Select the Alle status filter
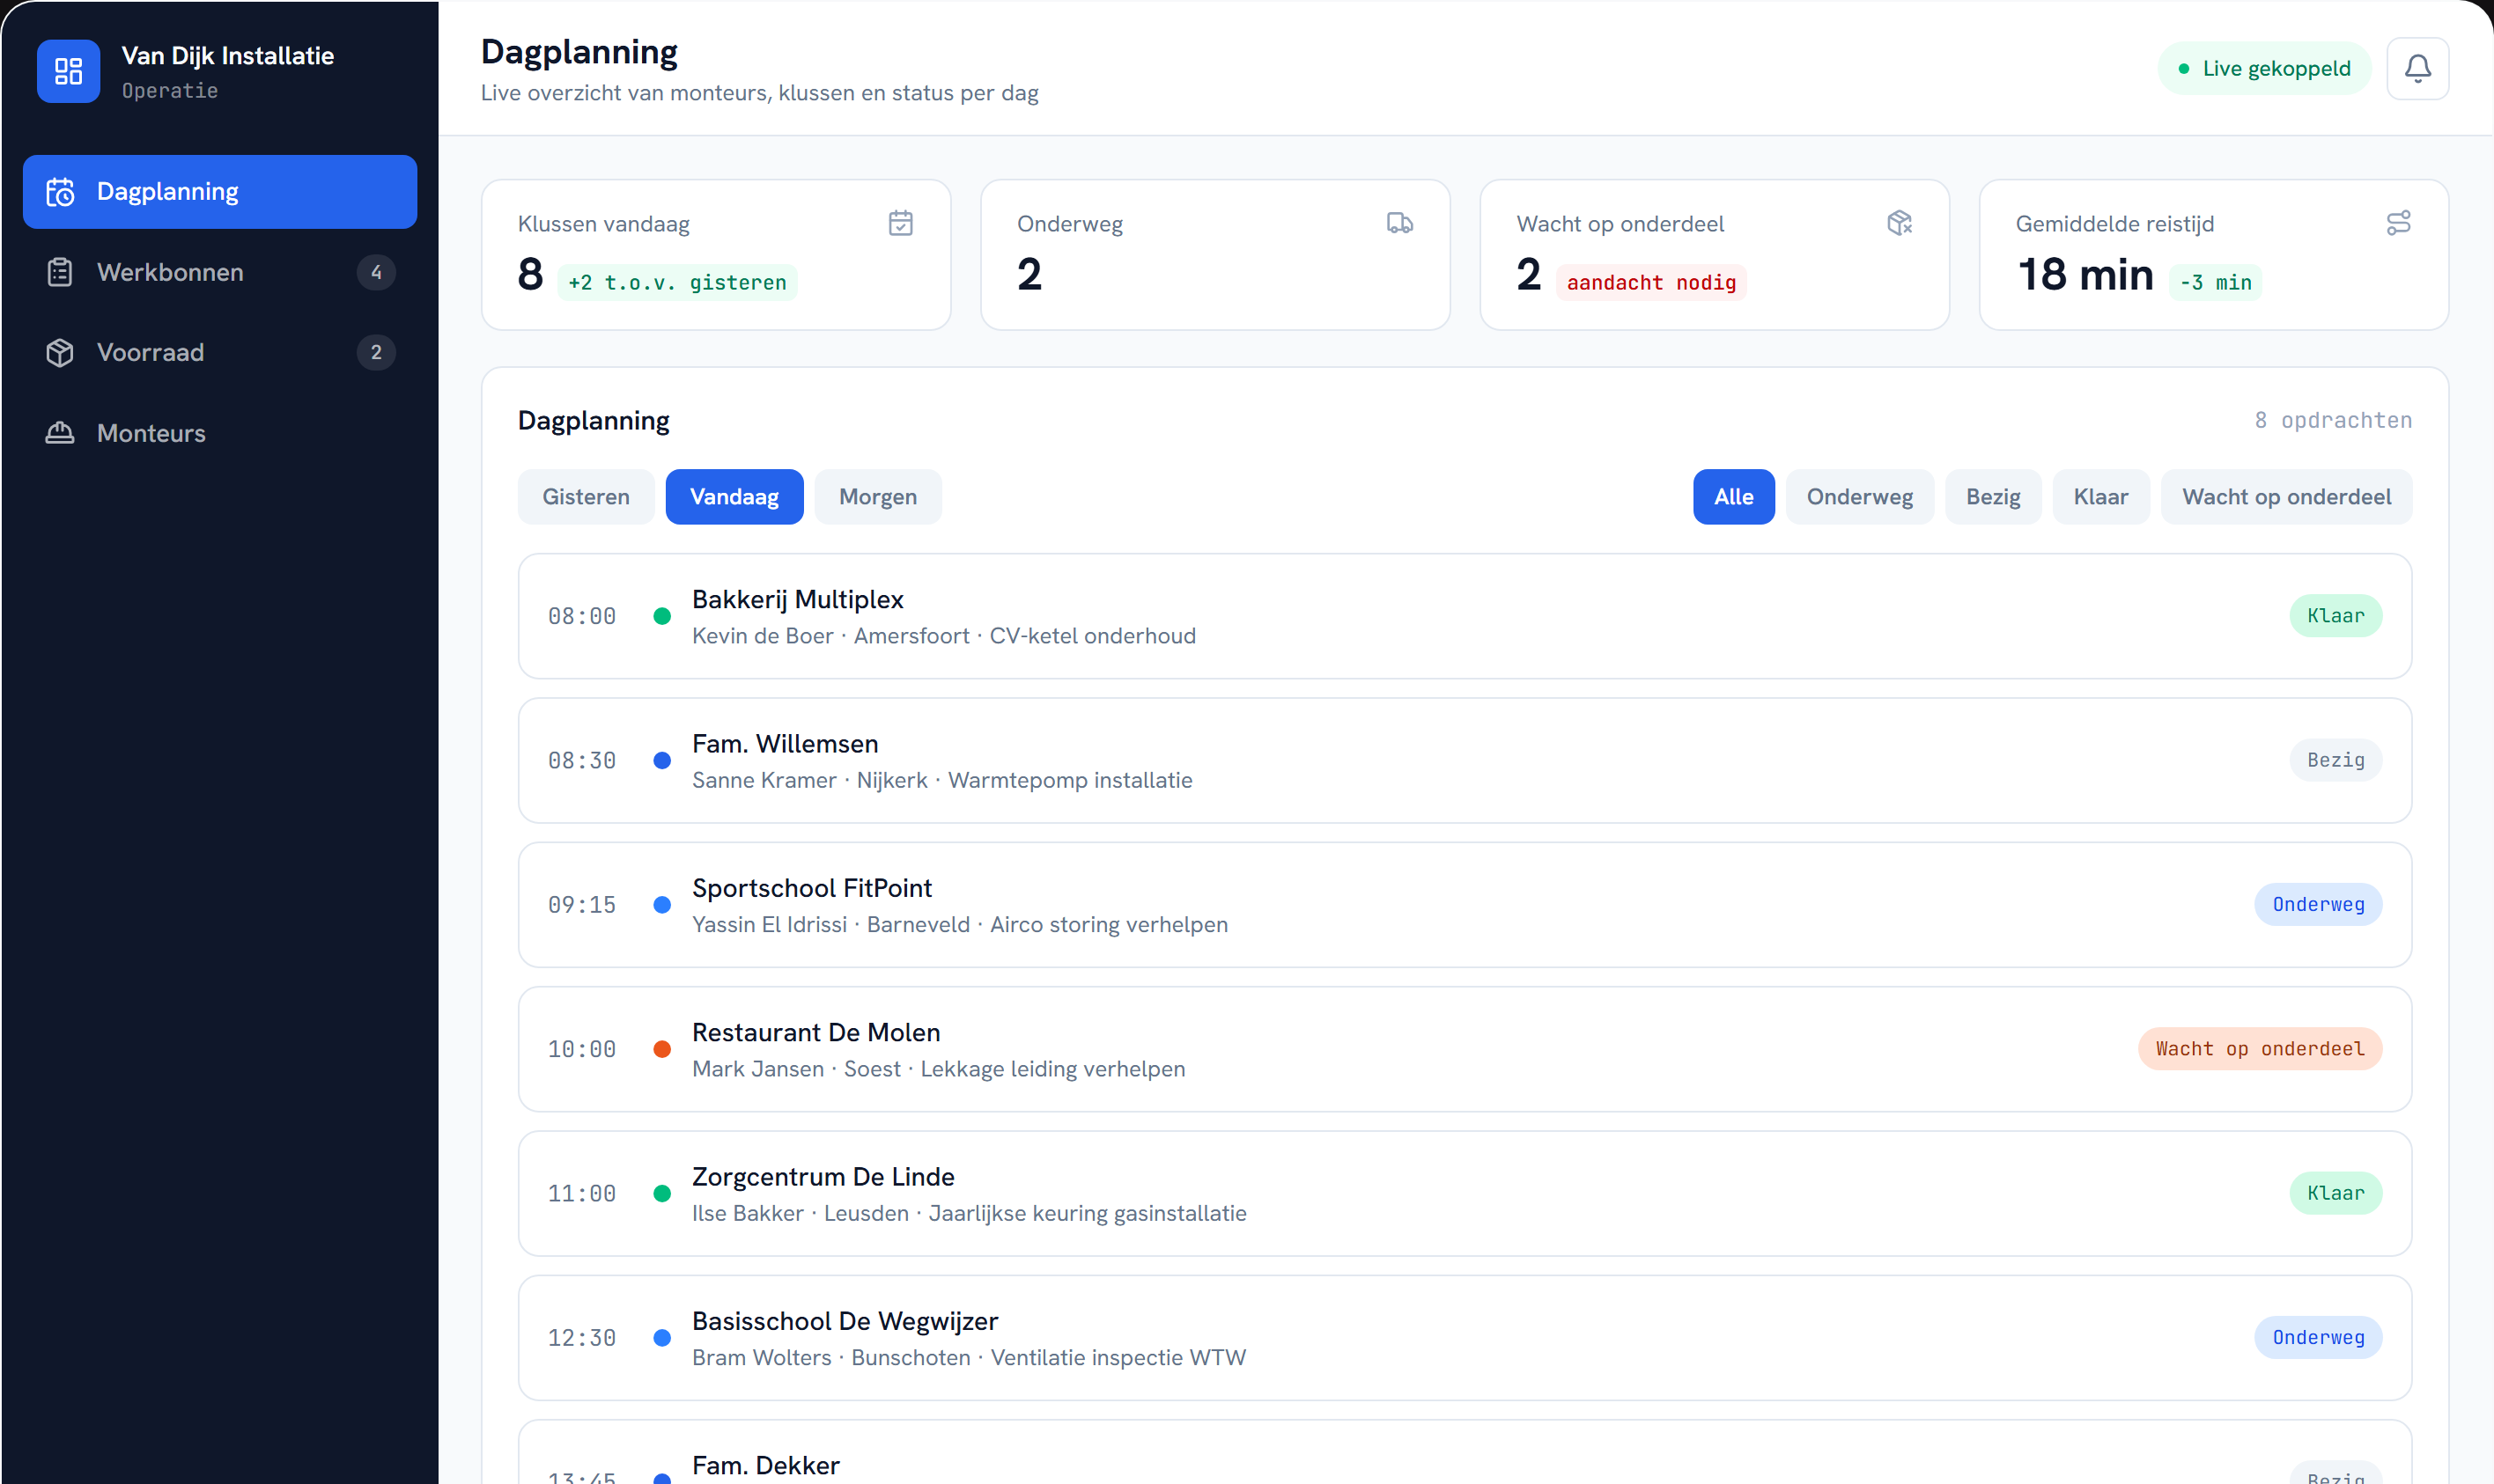Image resolution: width=2494 pixels, height=1484 pixels. (1733, 497)
